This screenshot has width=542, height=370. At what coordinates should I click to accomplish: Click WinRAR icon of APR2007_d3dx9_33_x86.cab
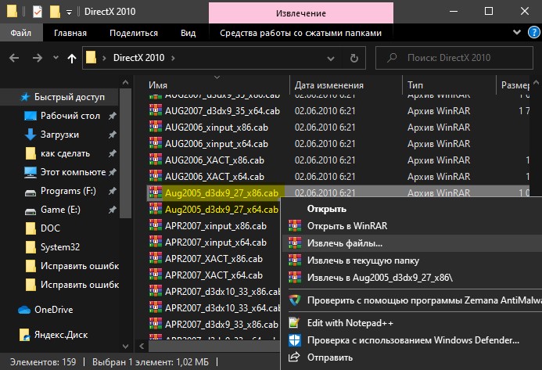click(156, 324)
